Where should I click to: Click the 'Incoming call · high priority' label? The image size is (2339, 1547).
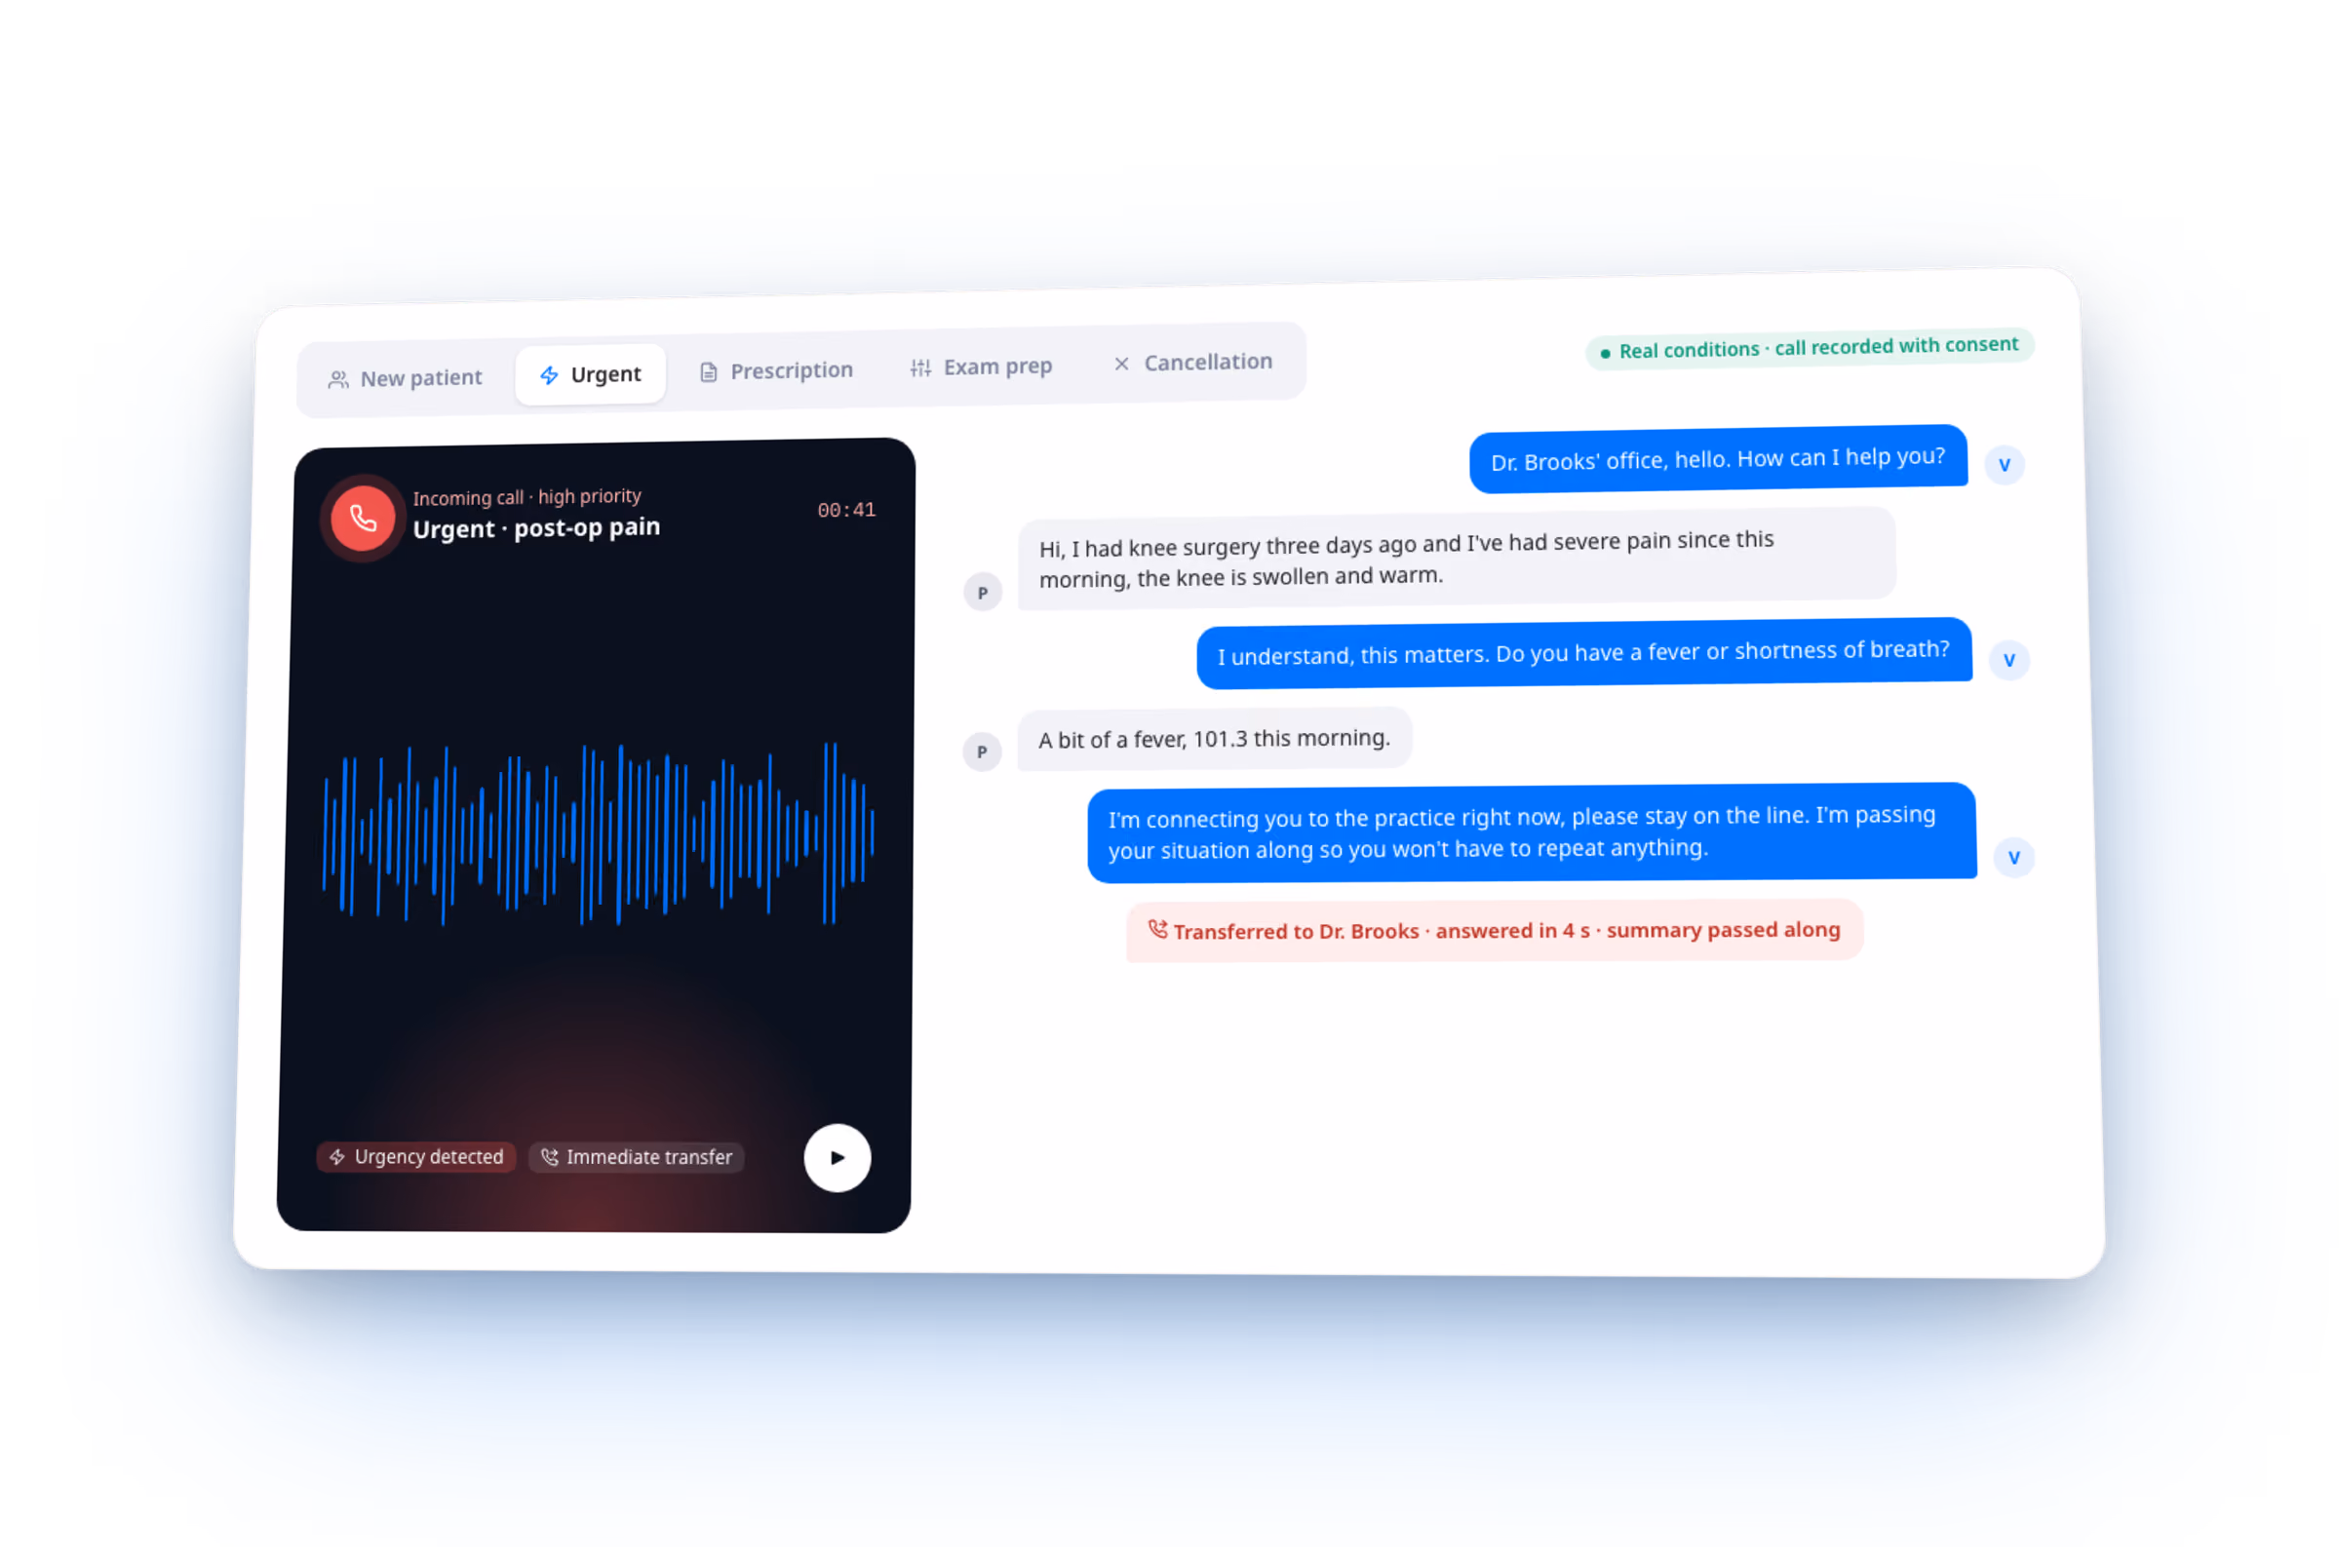coord(526,497)
